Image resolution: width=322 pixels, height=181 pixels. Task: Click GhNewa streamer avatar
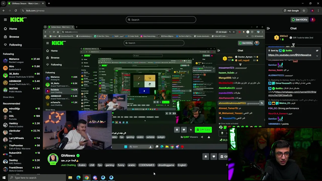coord(53,159)
